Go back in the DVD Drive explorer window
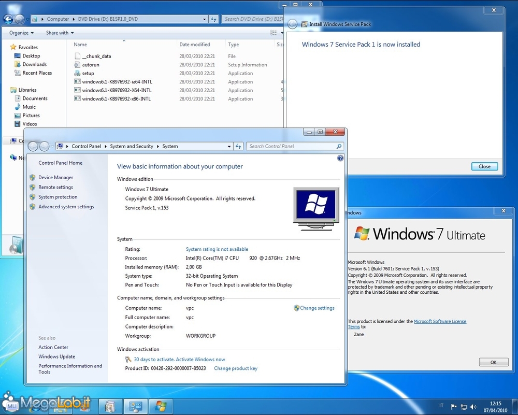 tap(9, 19)
